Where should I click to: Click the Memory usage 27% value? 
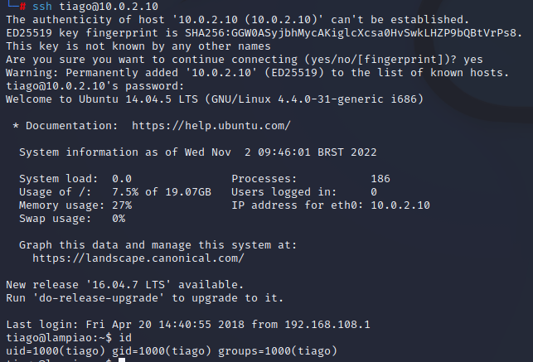pyautogui.click(x=121, y=205)
